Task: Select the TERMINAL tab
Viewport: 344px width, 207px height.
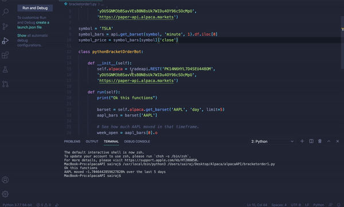Action: 111,142
